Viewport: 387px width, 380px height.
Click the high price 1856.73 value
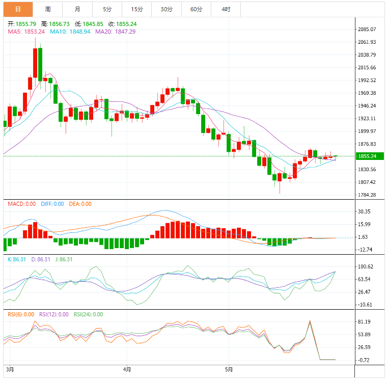point(59,24)
